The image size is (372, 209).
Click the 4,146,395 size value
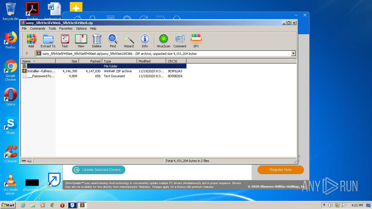[70, 71]
